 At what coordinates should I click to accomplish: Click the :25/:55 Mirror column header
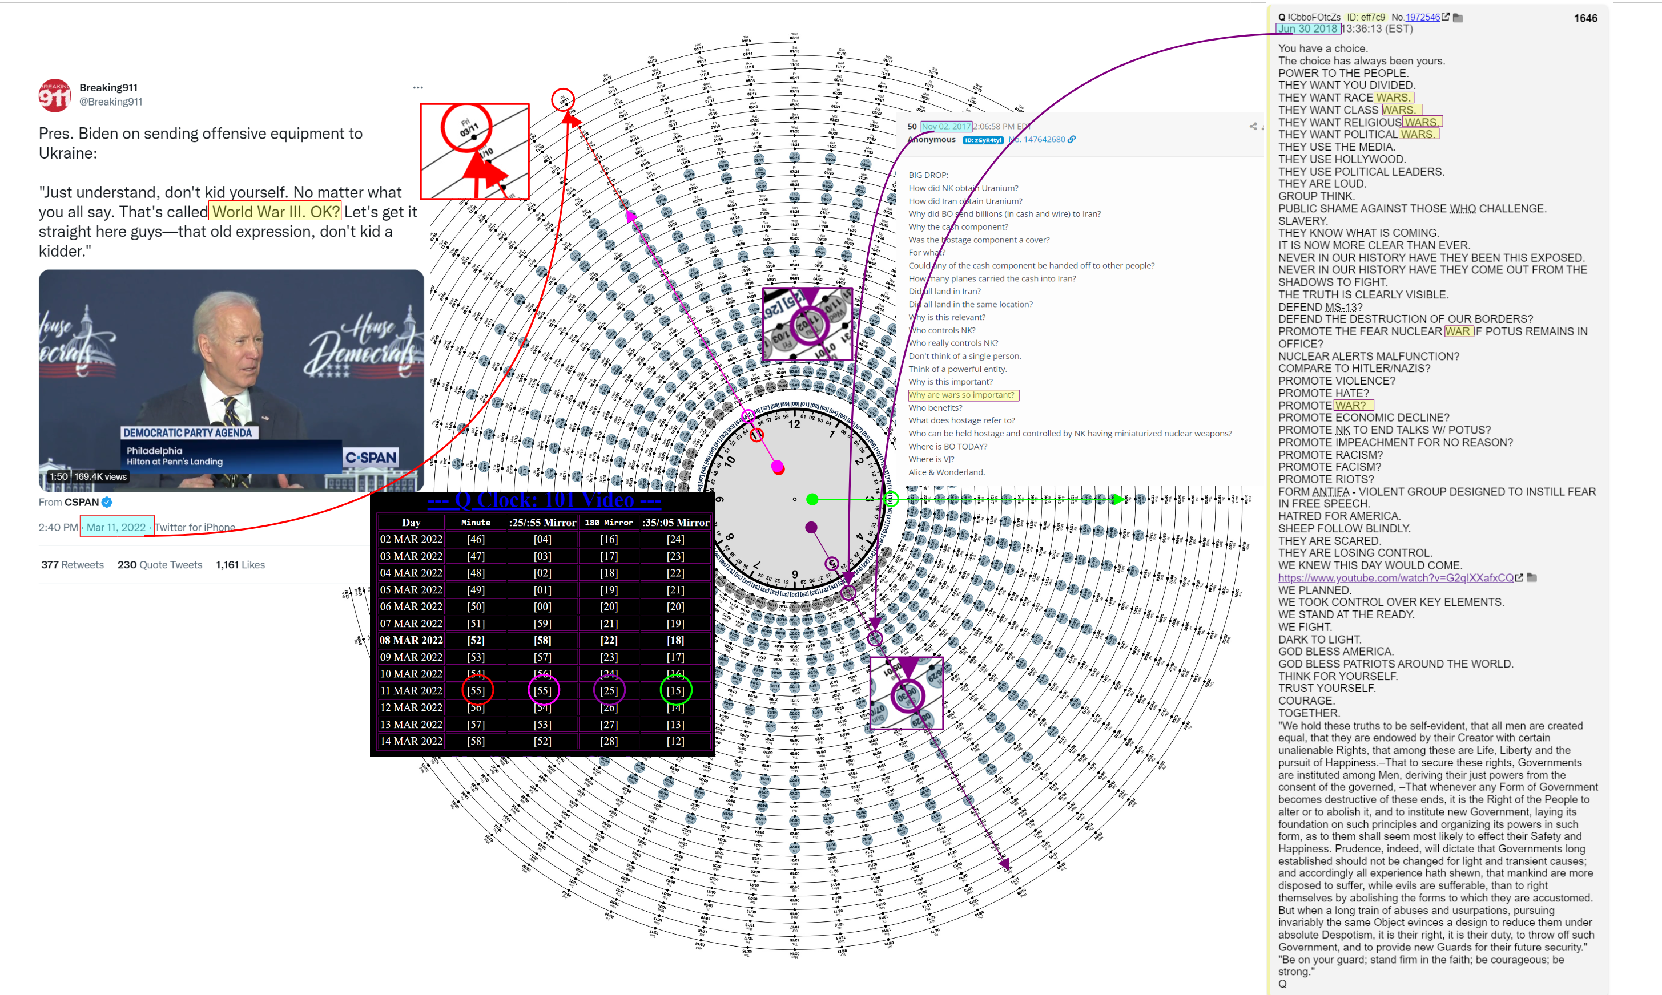click(x=542, y=522)
